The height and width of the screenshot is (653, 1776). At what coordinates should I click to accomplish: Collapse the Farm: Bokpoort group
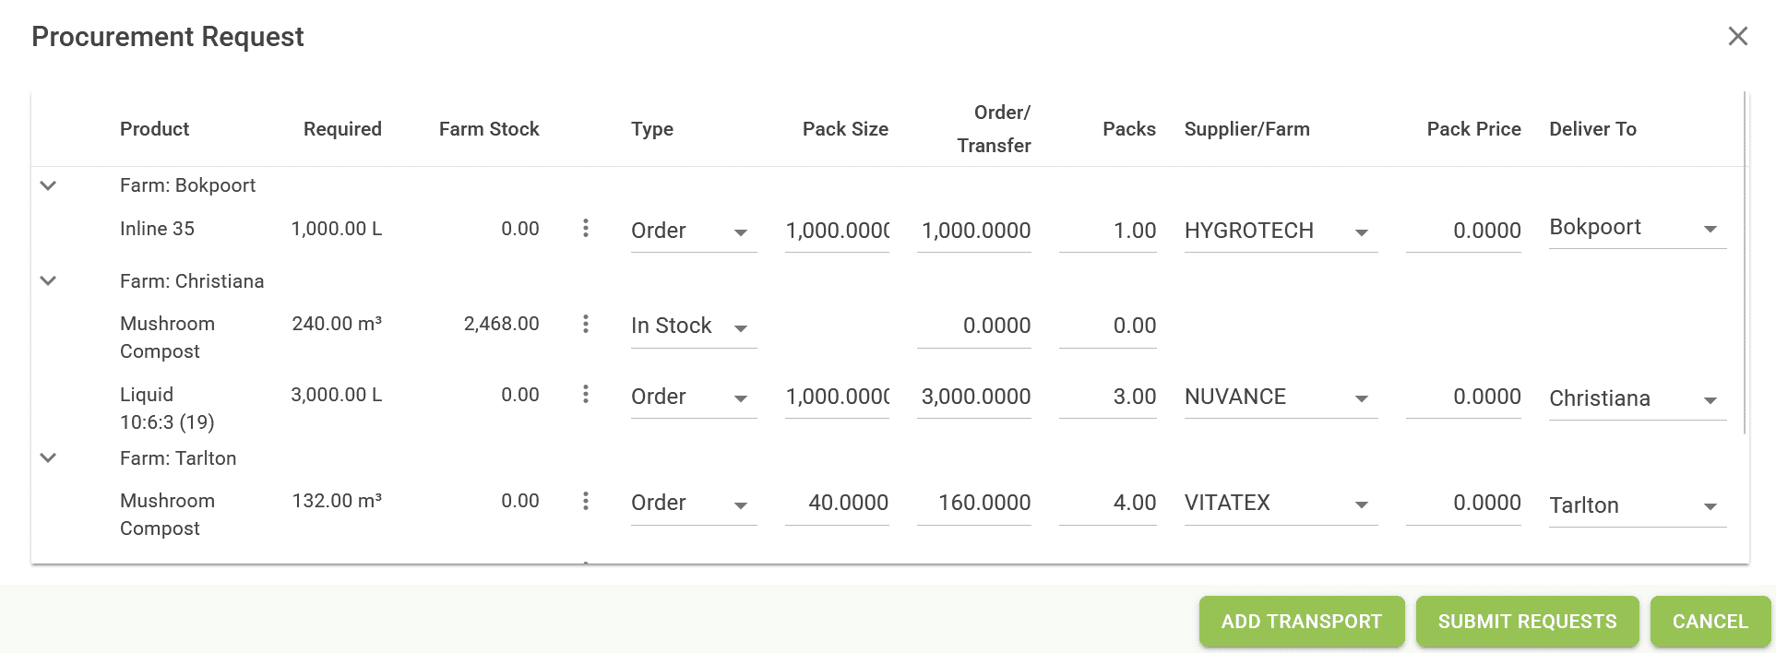coord(49,185)
